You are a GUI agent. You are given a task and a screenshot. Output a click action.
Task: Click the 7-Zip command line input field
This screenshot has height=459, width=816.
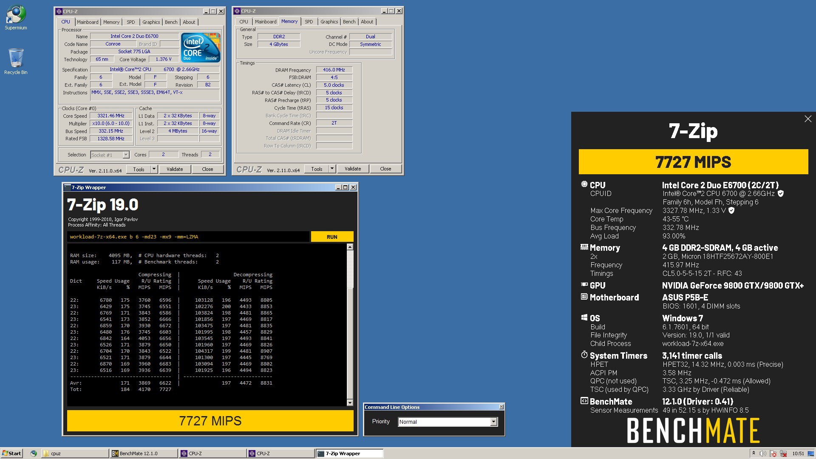click(x=188, y=237)
